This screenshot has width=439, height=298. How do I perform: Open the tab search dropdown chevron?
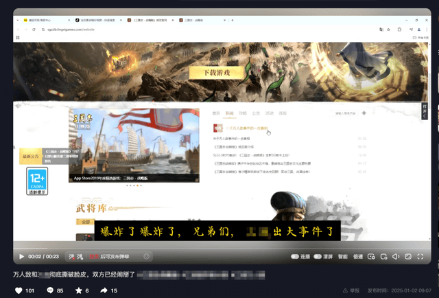click(17, 20)
